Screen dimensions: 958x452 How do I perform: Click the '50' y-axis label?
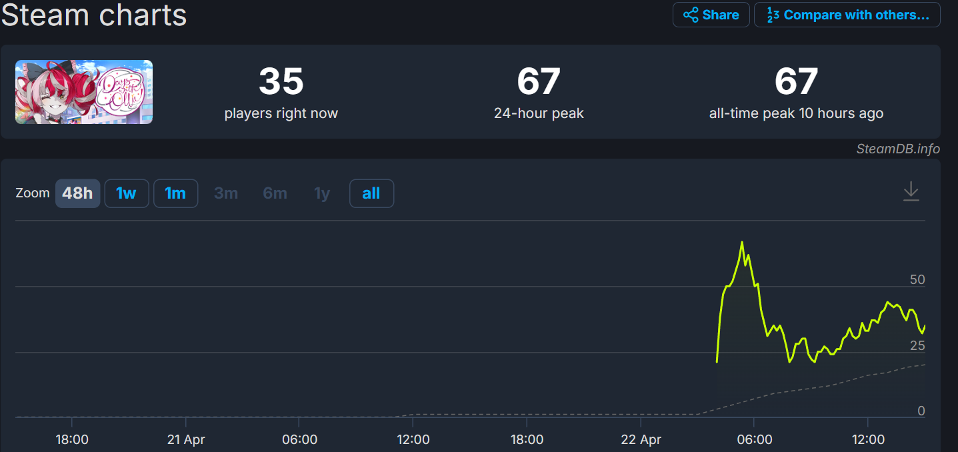pyautogui.click(x=917, y=279)
